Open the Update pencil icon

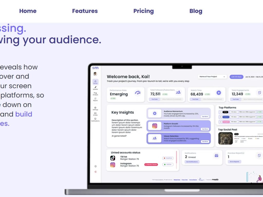[95, 88]
